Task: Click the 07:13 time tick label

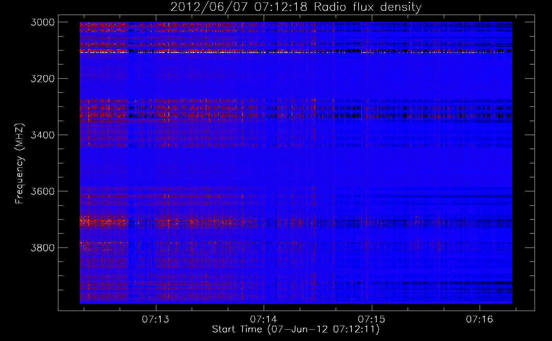Action: click(x=156, y=320)
